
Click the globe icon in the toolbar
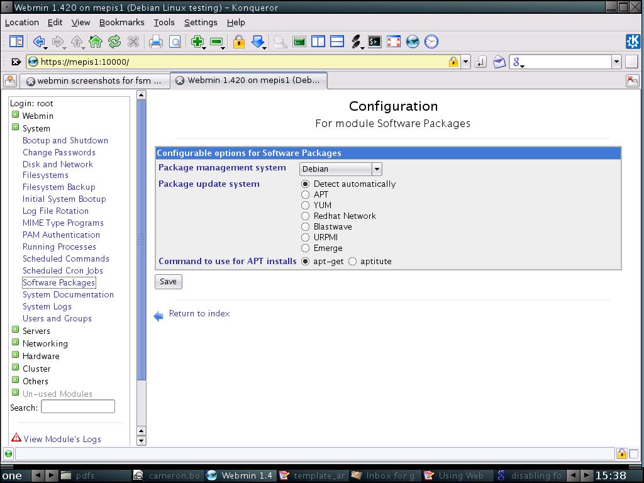[413, 42]
